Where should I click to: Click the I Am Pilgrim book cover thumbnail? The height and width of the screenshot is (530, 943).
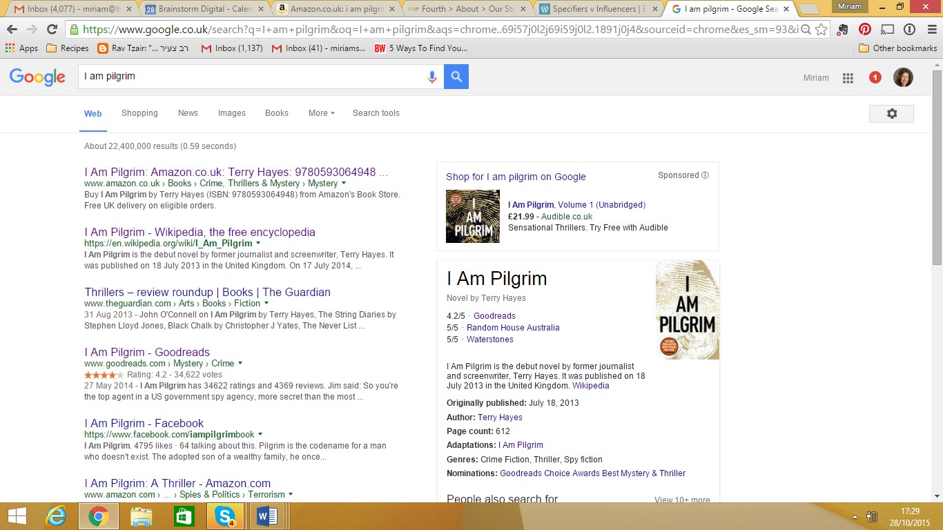[x=688, y=310]
